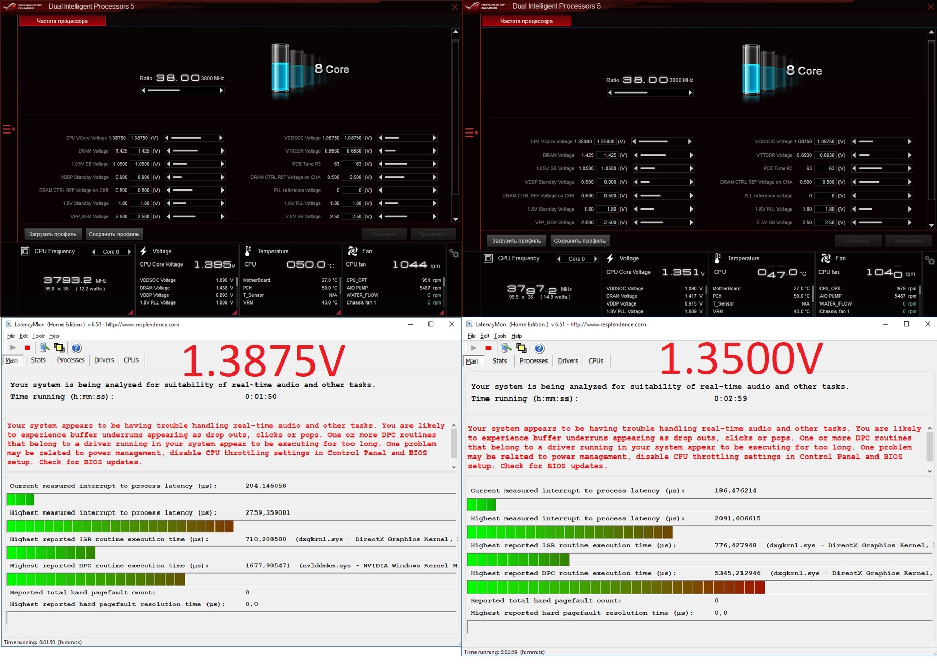Image resolution: width=937 pixels, height=665 pixels.
Task: Open the Help menu in right LatencyMon
Action: click(x=517, y=336)
